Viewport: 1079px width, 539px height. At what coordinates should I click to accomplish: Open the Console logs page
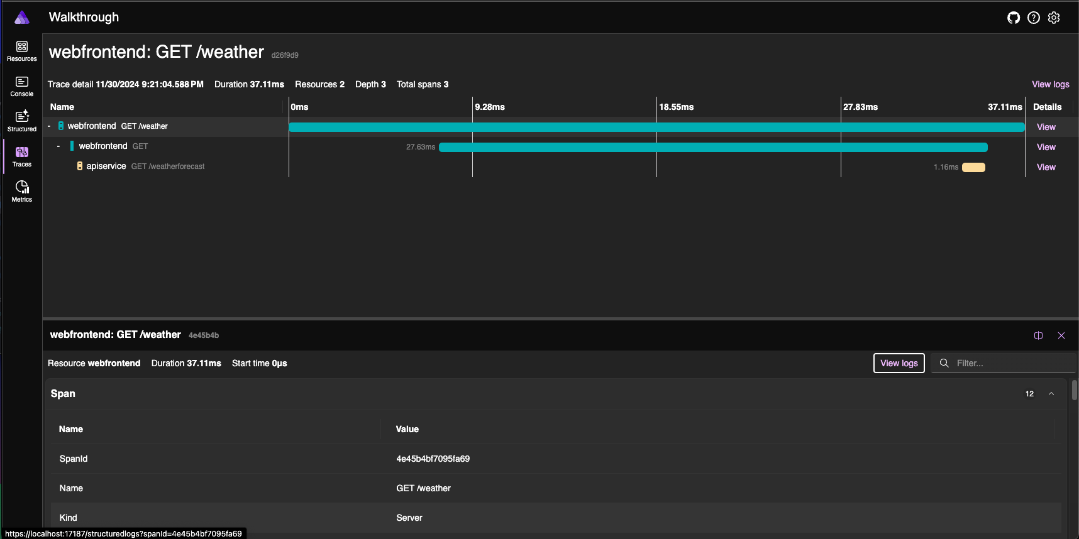coord(22,86)
